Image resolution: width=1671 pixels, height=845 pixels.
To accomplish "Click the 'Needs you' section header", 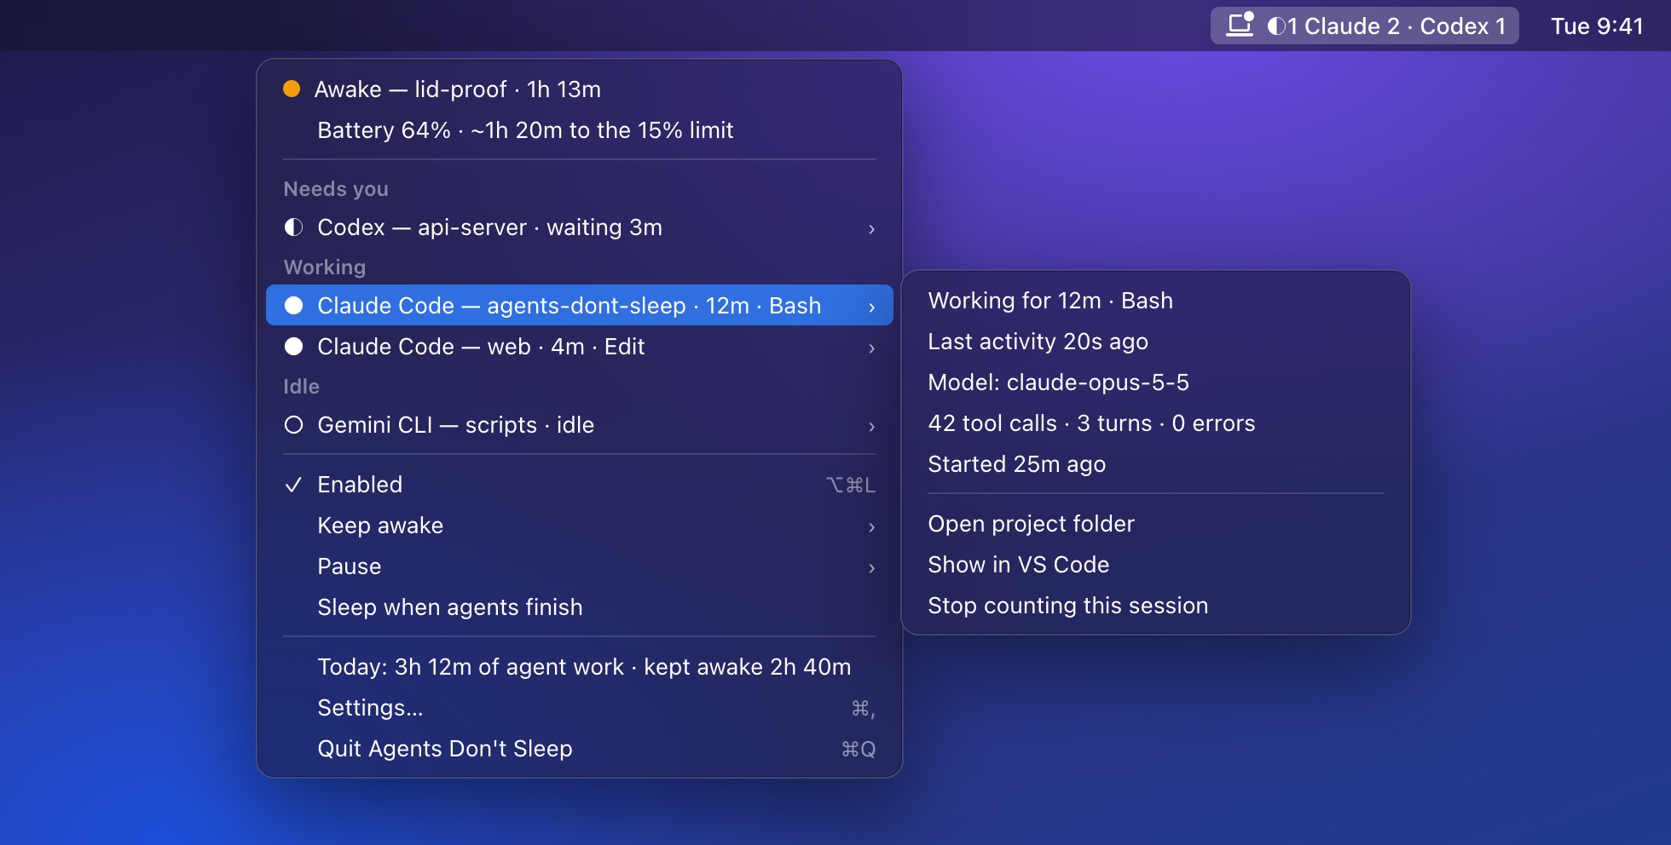I will (x=336, y=189).
